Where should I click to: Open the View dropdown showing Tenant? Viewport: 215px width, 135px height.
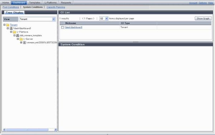[x=54, y=19]
